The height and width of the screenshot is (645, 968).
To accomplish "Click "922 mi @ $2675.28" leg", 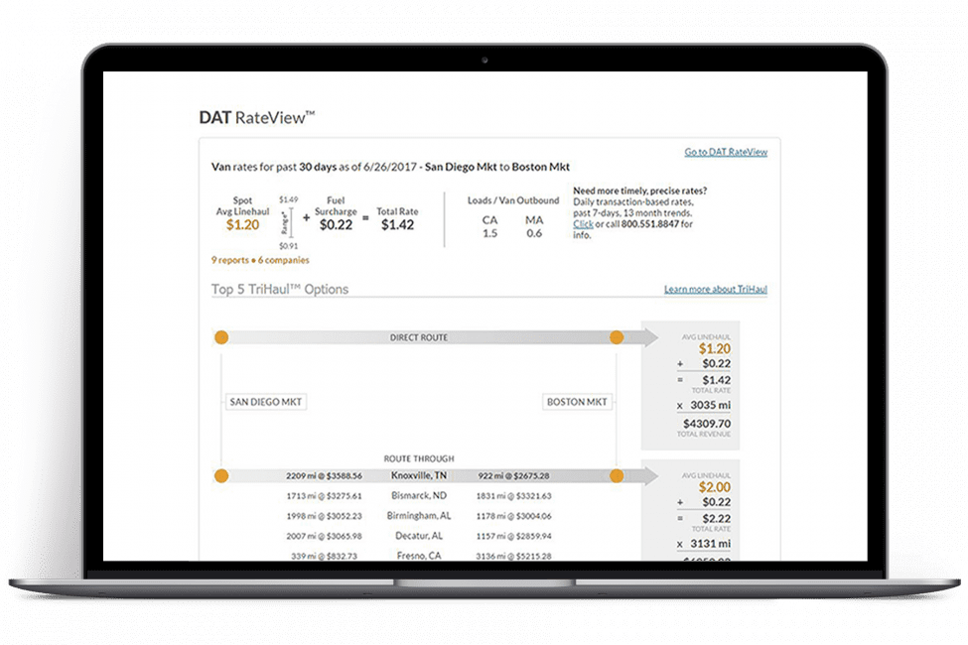I will (x=513, y=476).
